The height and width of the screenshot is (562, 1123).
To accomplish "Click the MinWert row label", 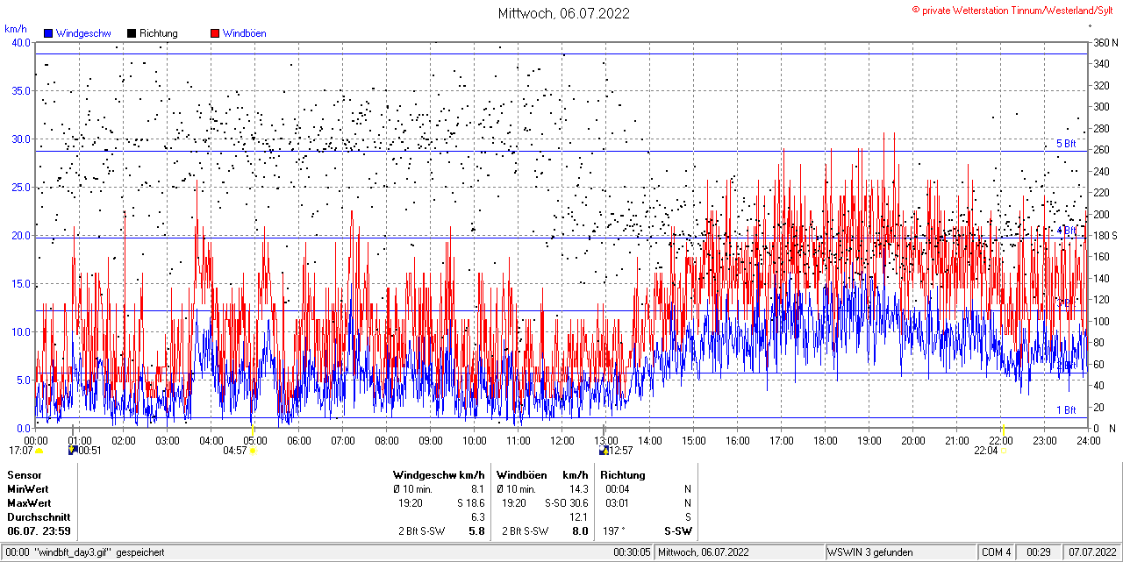I will click(28, 489).
